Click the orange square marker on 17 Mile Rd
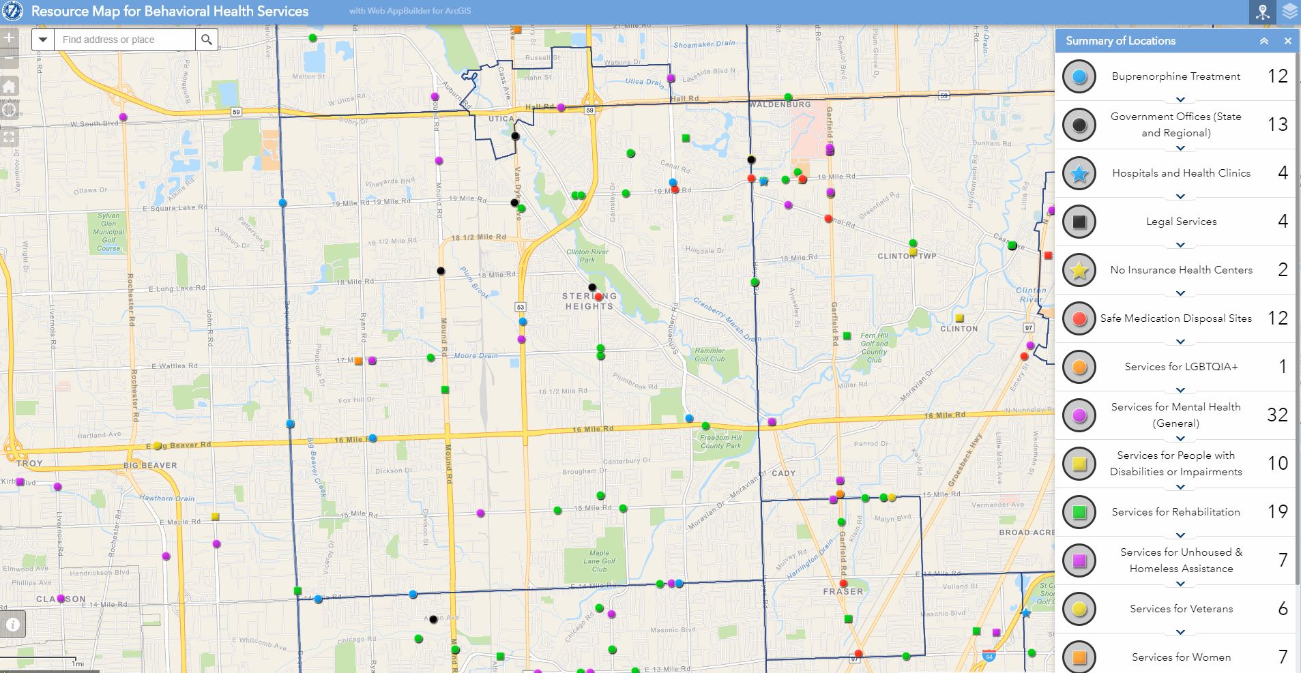 pos(358,361)
